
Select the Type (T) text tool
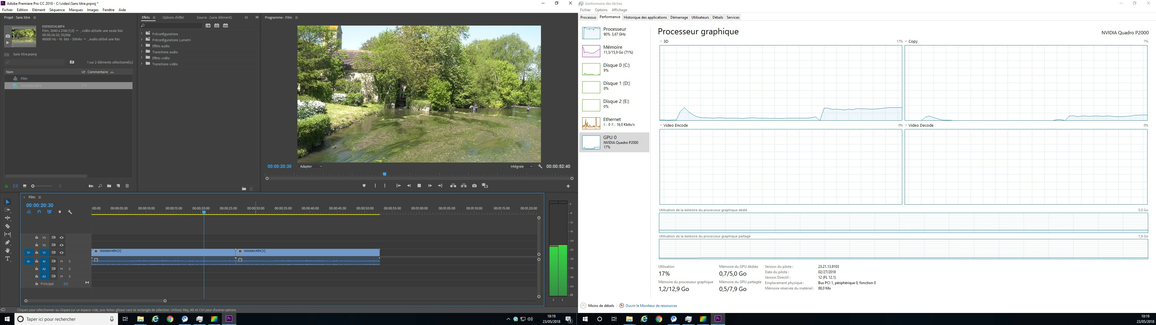[x=7, y=259]
